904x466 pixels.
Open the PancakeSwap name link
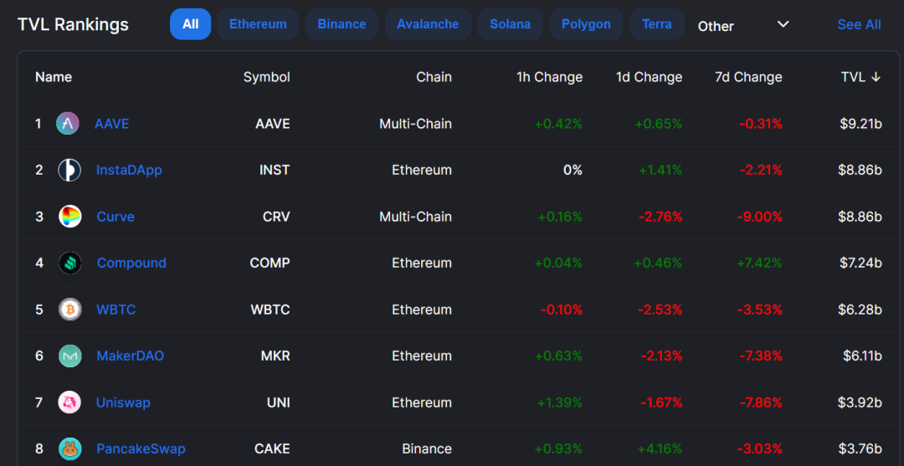pyautogui.click(x=141, y=448)
